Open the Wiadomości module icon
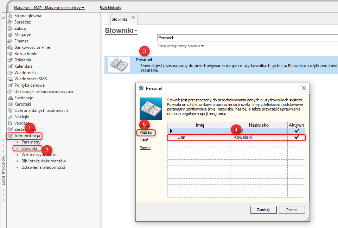This screenshot has height=228, width=338. [x=10, y=72]
